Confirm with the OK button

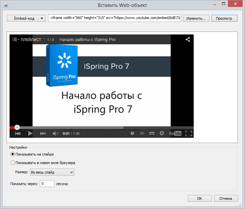pyautogui.click(x=200, y=199)
